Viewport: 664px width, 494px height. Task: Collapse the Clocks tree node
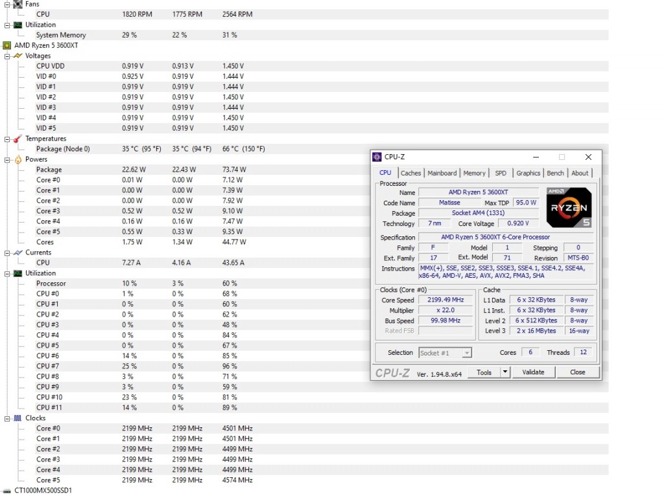tap(7, 419)
